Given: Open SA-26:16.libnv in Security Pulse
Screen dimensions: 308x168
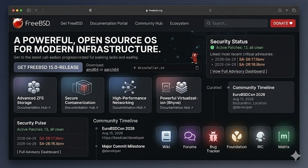Looking at the screenshot, I should [51, 144].
